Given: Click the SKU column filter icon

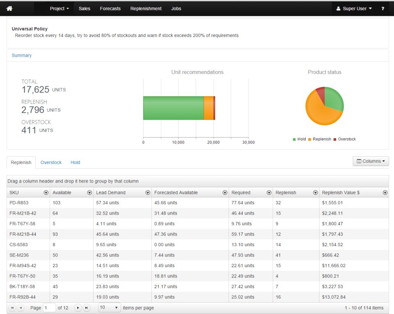Looking at the screenshot, I should click(x=46, y=193).
